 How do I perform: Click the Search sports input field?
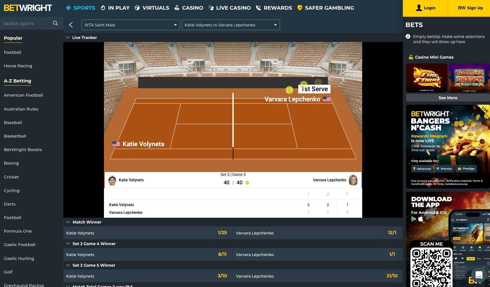27,23
